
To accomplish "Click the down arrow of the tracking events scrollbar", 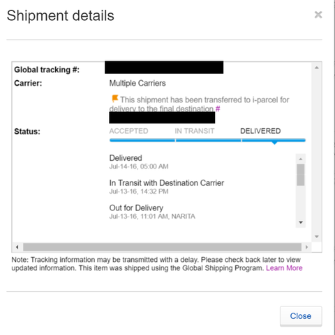I will [301, 222].
